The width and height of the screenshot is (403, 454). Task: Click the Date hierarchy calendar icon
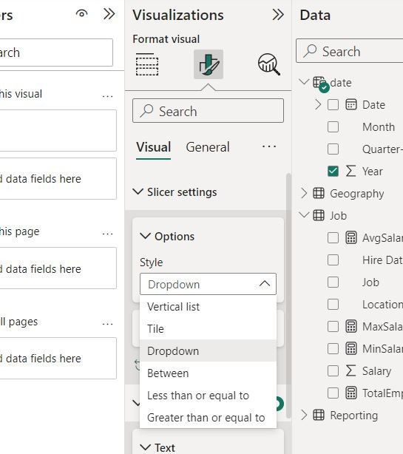tap(351, 104)
